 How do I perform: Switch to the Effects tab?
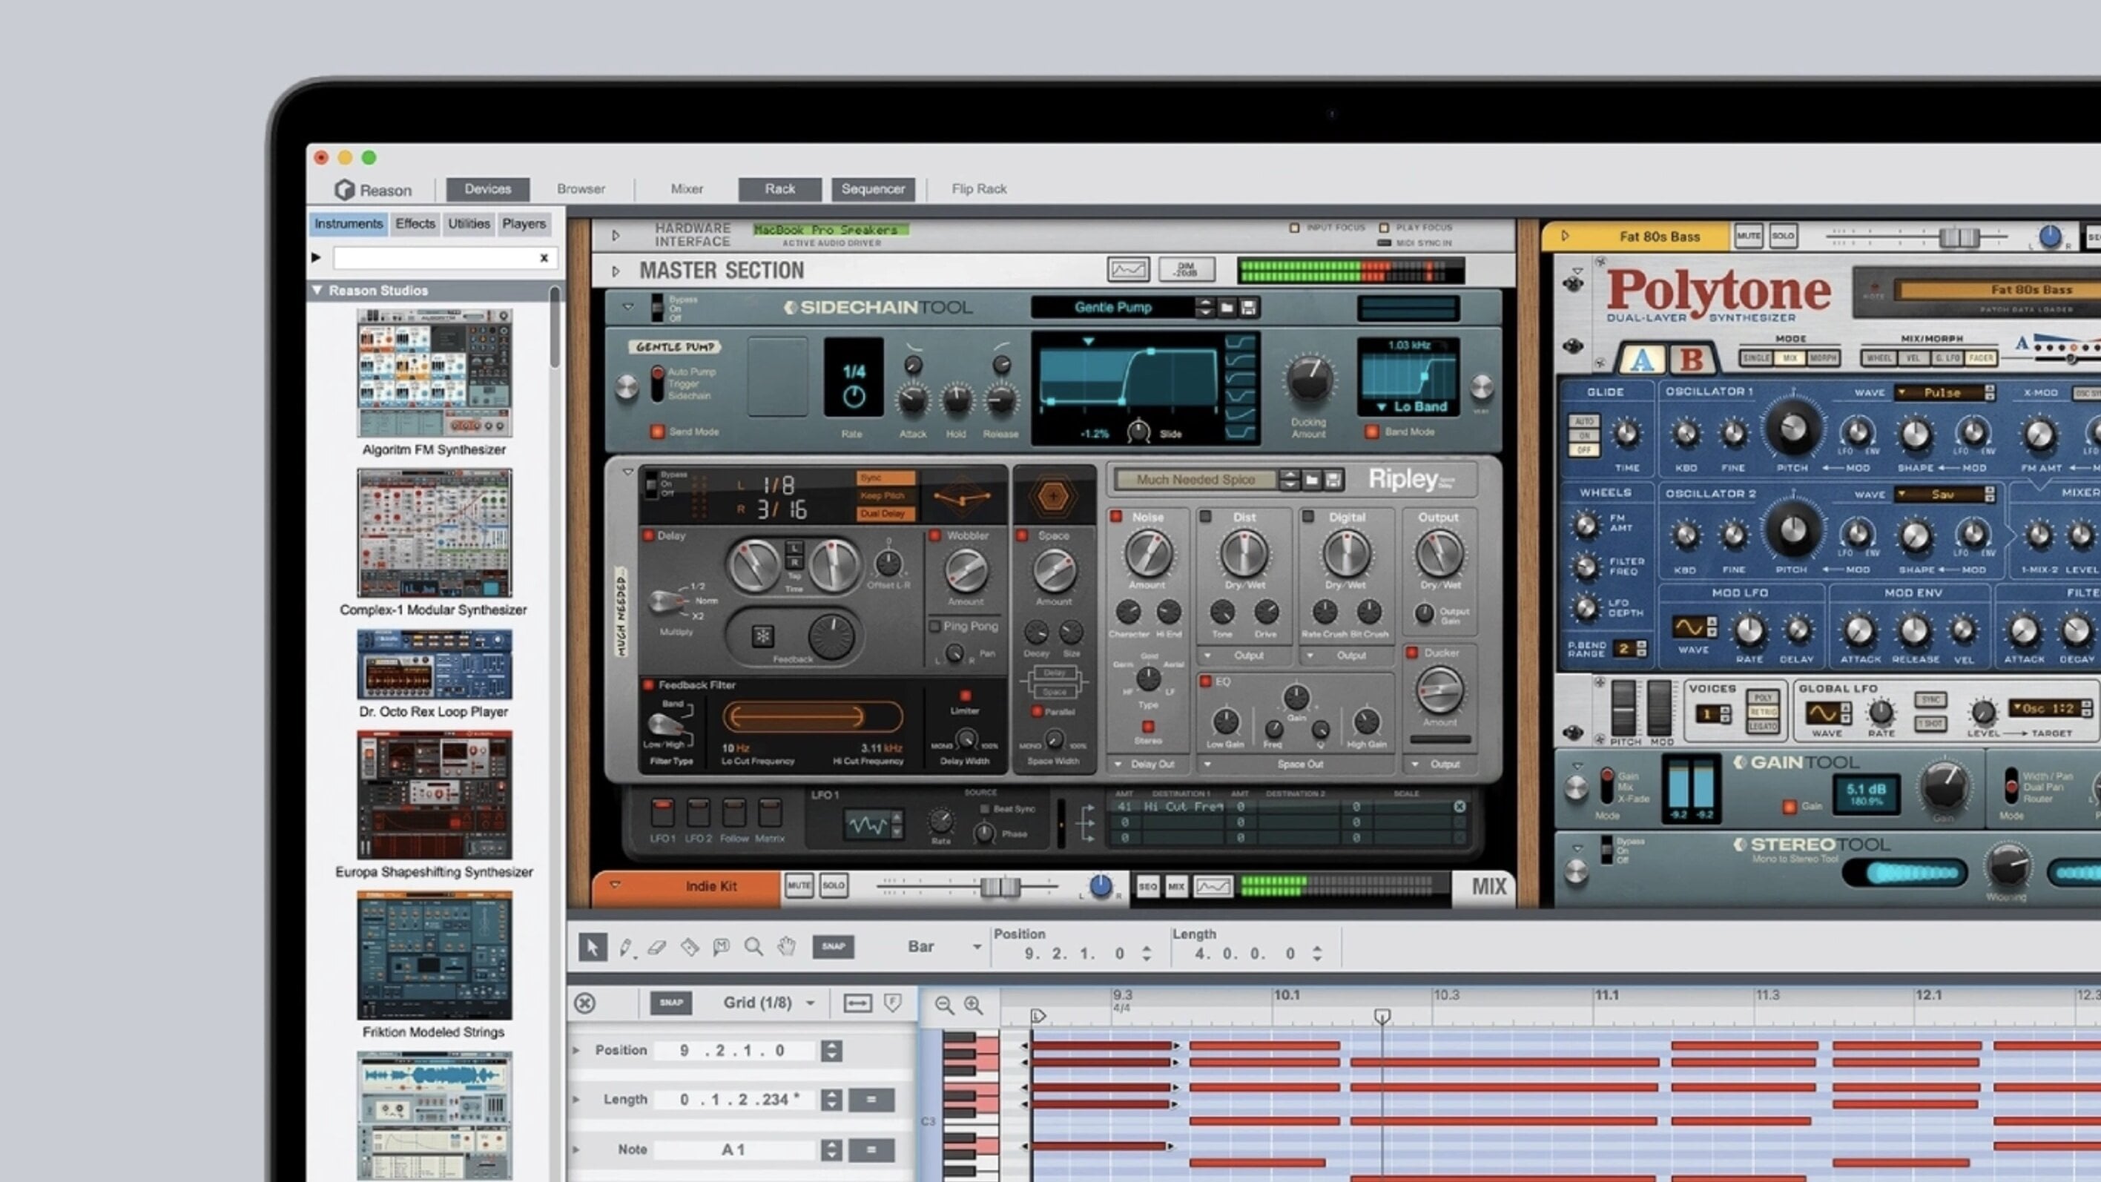coord(415,223)
